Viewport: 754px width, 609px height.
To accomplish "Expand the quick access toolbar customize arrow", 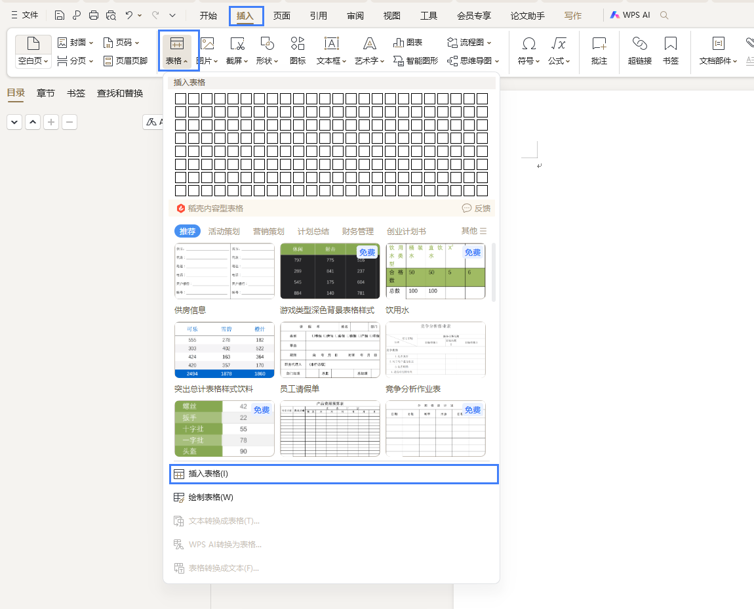I will [x=172, y=15].
